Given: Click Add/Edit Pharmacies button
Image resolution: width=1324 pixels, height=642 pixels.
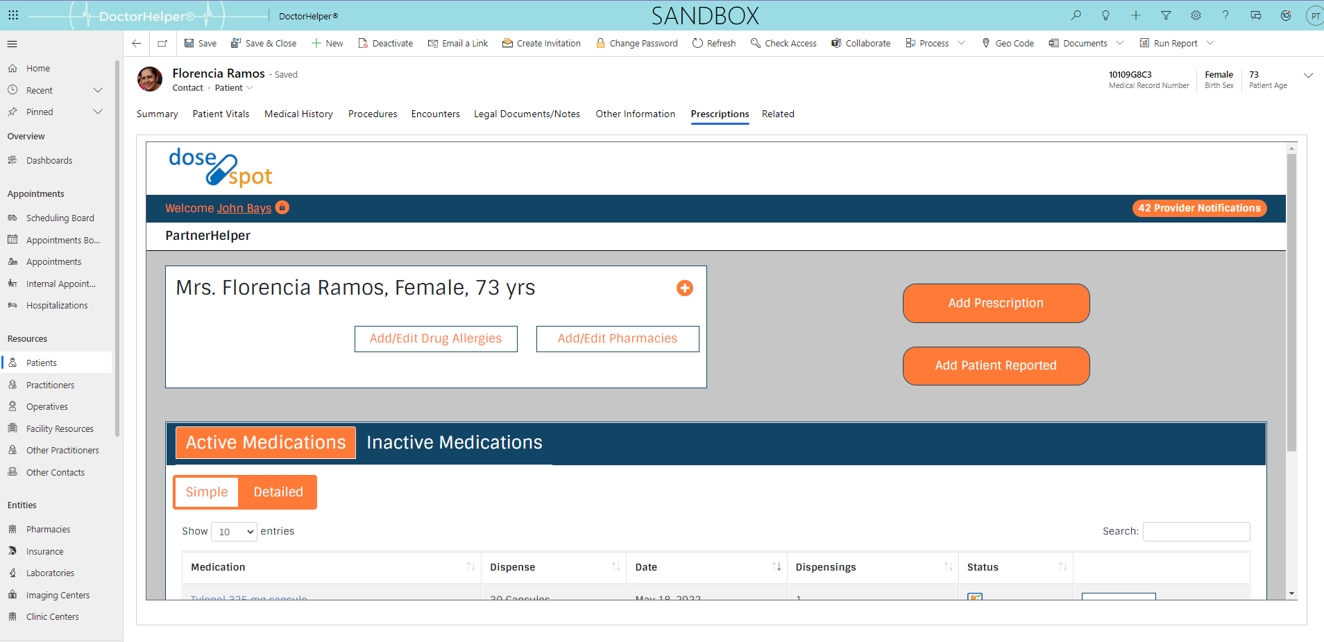Looking at the screenshot, I should pyautogui.click(x=618, y=339).
